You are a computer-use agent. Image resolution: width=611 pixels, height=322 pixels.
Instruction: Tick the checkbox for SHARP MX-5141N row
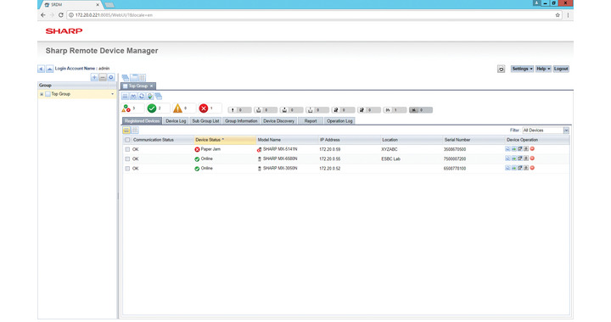tap(127, 149)
